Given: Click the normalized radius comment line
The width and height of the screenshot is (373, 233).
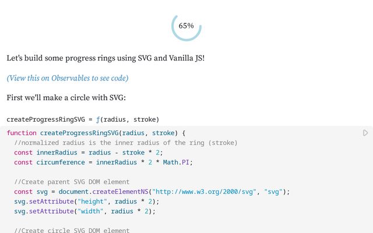Looking at the screenshot, I should pyautogui.click(x=126, y=143).
